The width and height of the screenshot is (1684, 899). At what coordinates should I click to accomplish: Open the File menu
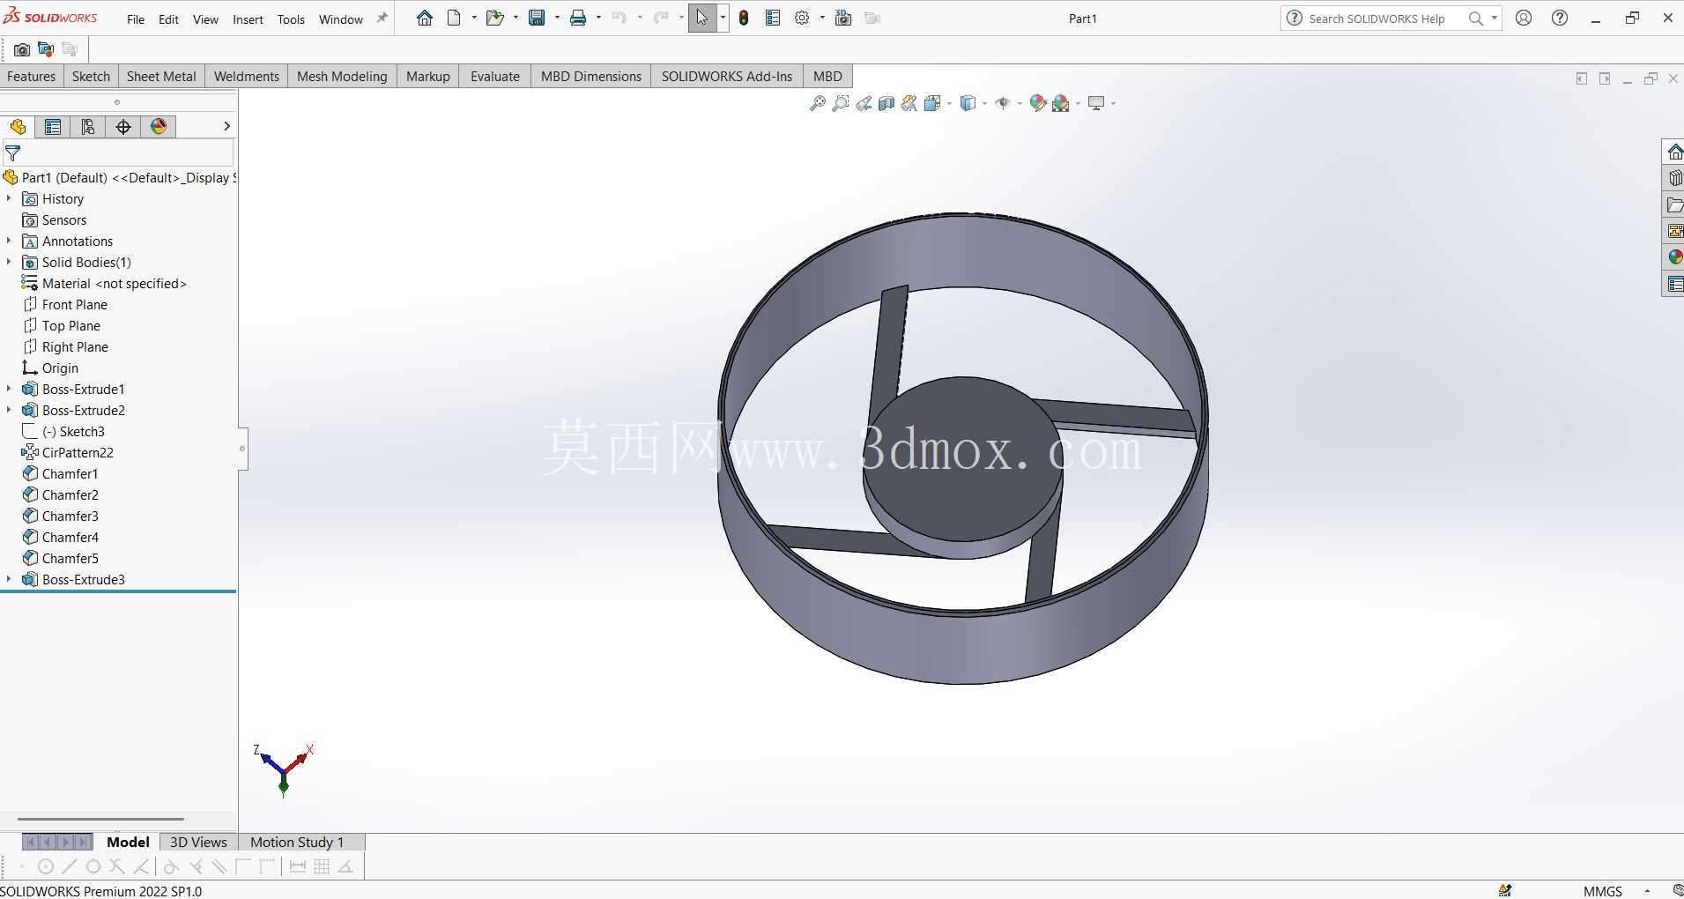click(136, 19)
